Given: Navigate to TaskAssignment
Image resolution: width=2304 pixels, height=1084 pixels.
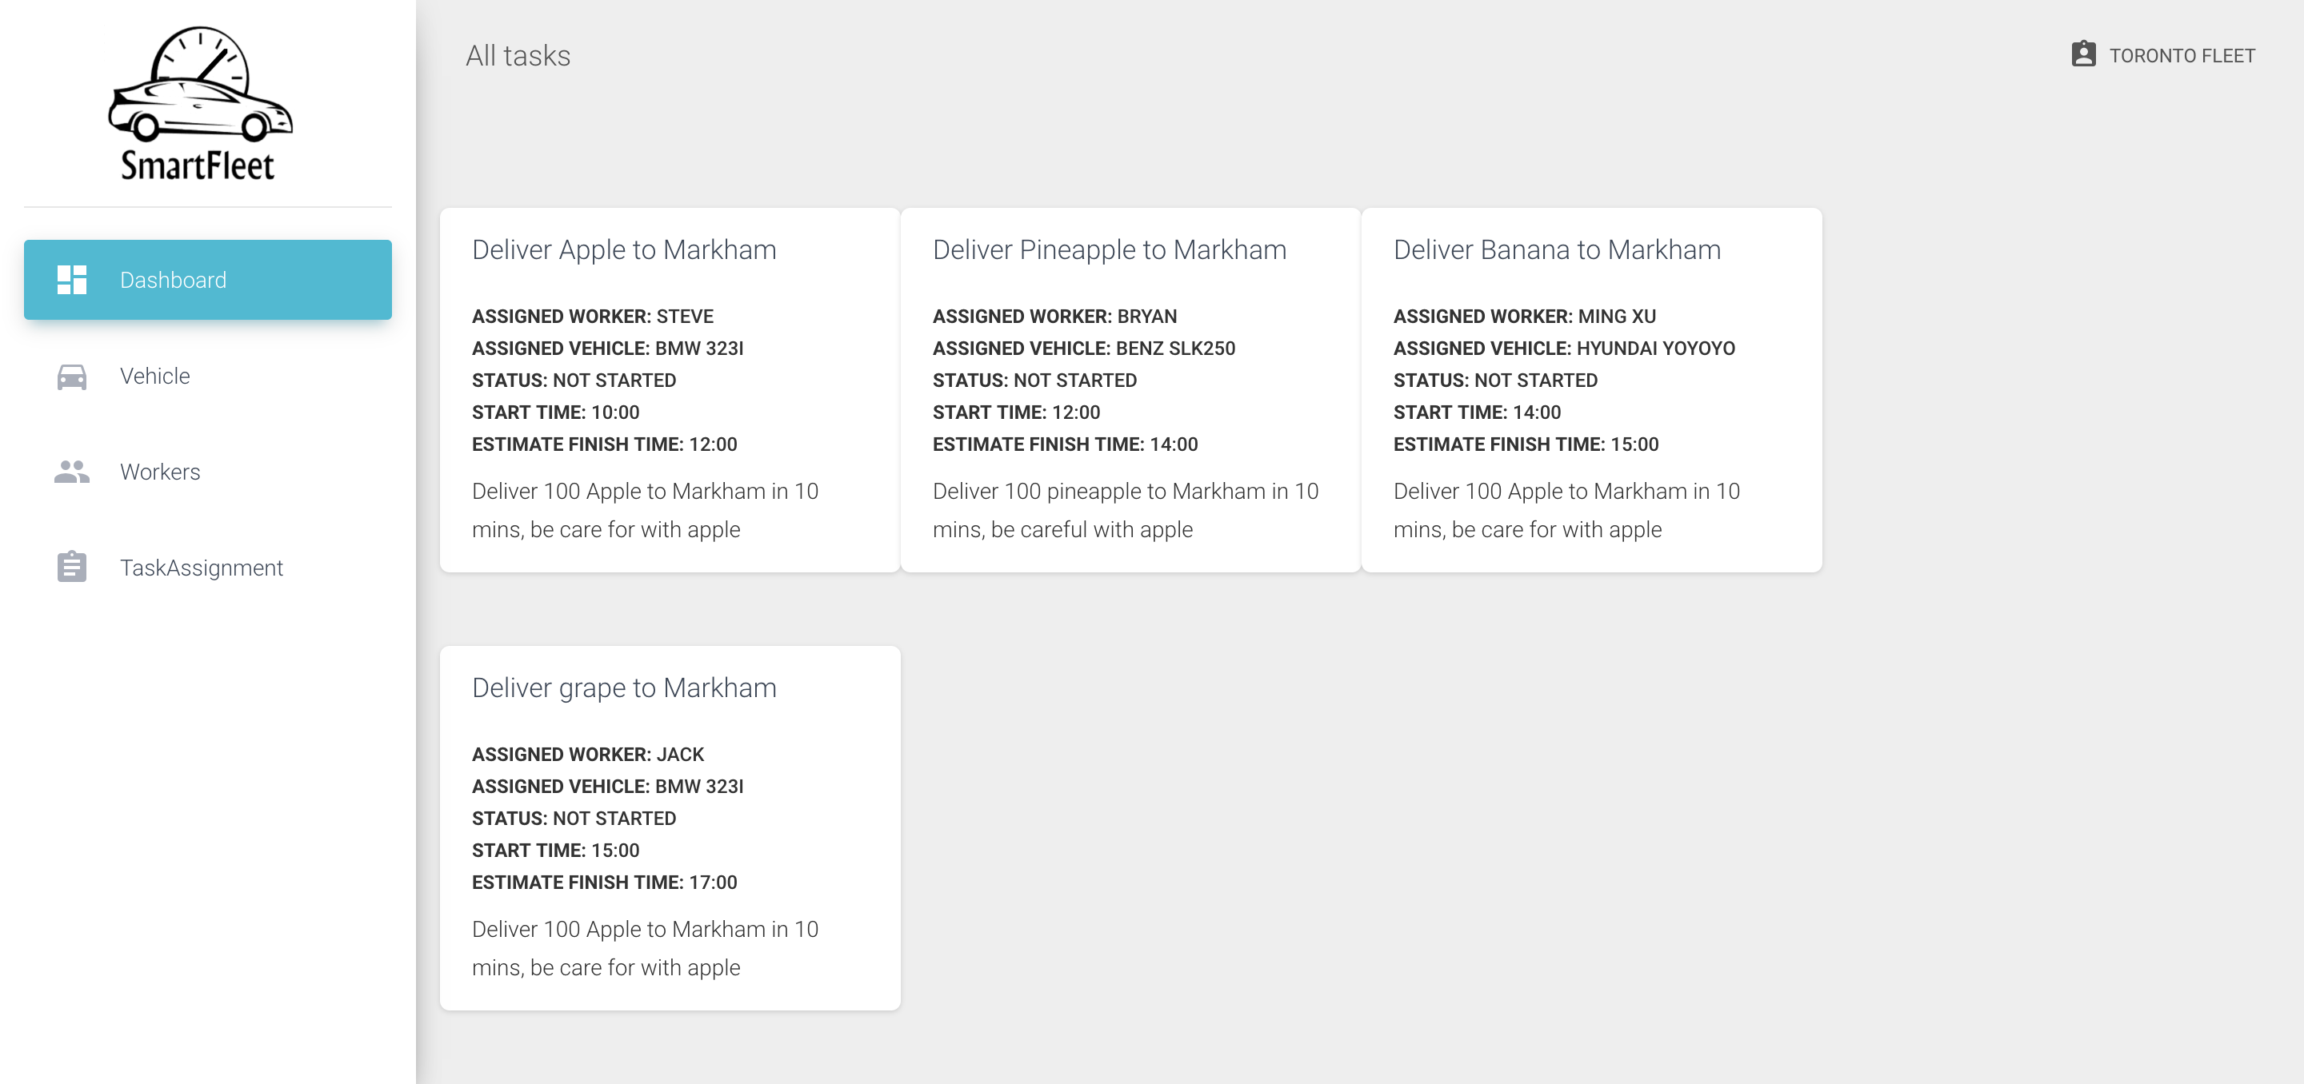Looking at the screenshot, I should (x=202, y=568).
